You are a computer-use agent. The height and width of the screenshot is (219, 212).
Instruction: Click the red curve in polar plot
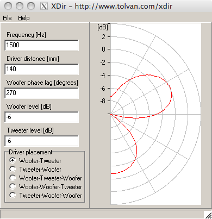171,94
